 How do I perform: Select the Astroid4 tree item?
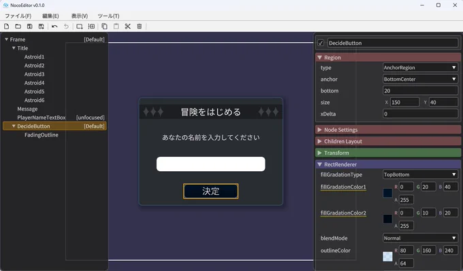click(x=34, y=83)
